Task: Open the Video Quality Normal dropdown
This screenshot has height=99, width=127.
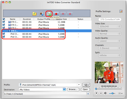Action: click(110, 34)
